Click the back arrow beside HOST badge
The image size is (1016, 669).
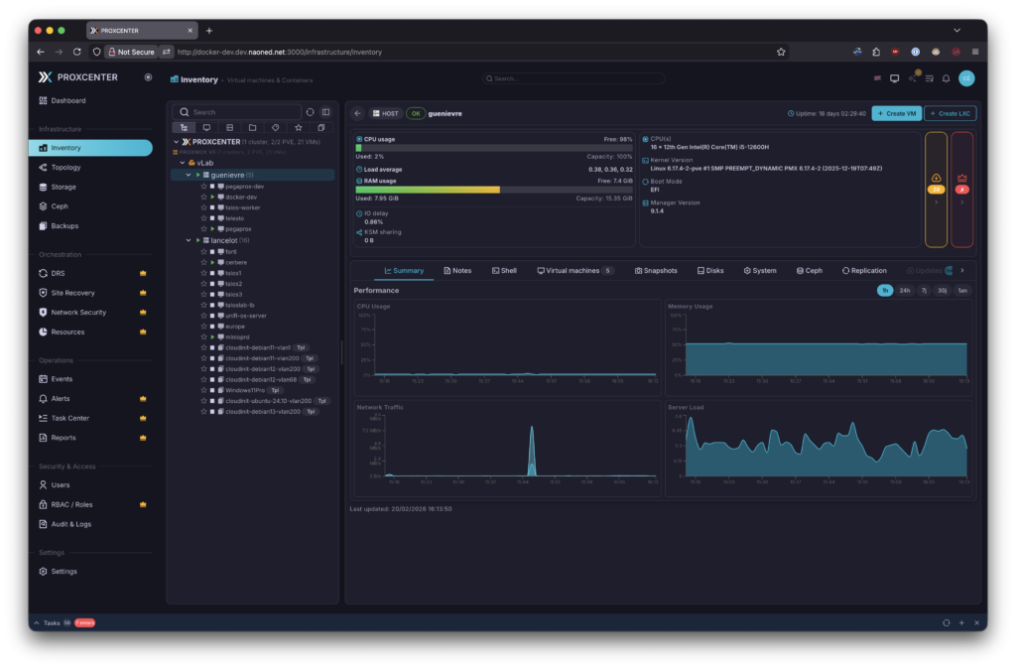358,113
